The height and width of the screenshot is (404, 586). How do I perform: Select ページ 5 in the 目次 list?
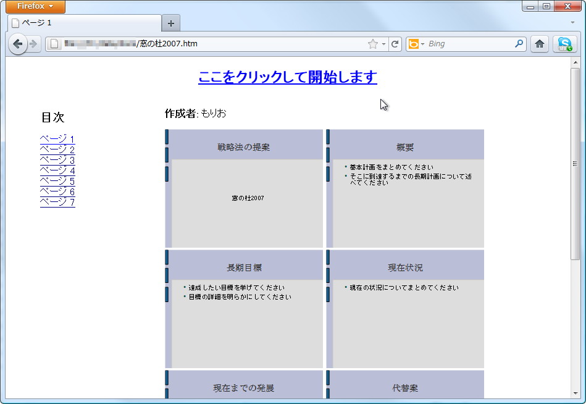tap(57, 180)
